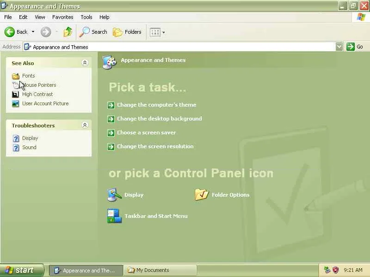Click the green Back arrow icon
The width and height of the screenshot is (370, 277).
pos(9,32)
